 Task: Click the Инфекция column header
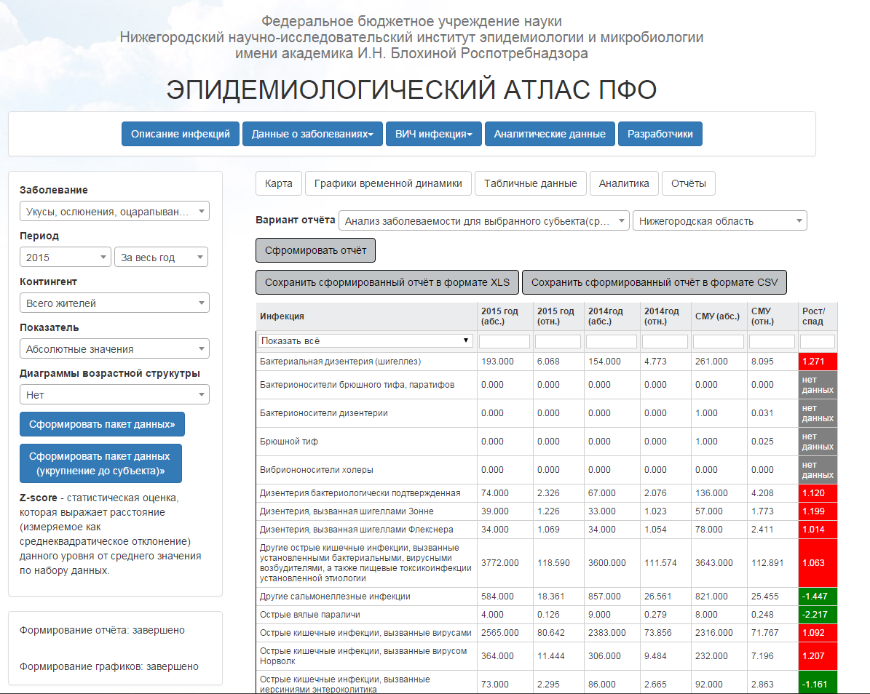(366, 316)
